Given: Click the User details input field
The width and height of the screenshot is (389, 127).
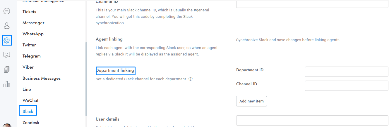Looking at the screenshot, I should pyautogui.click(x=312, y=120).
